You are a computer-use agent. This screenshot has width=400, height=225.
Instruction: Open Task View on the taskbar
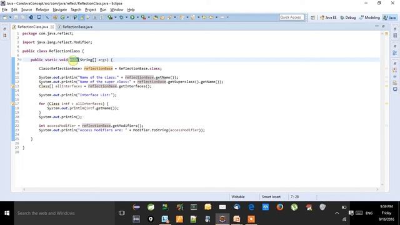pyautogui.click(x=122, y=213)
